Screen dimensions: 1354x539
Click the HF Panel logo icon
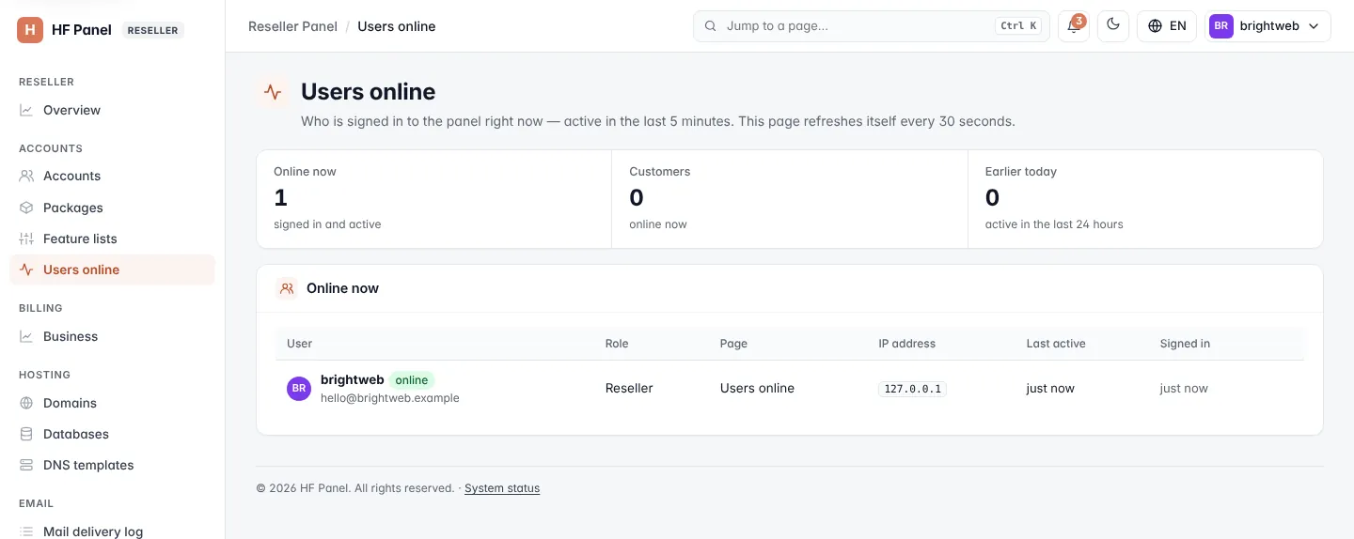[30, 29]
